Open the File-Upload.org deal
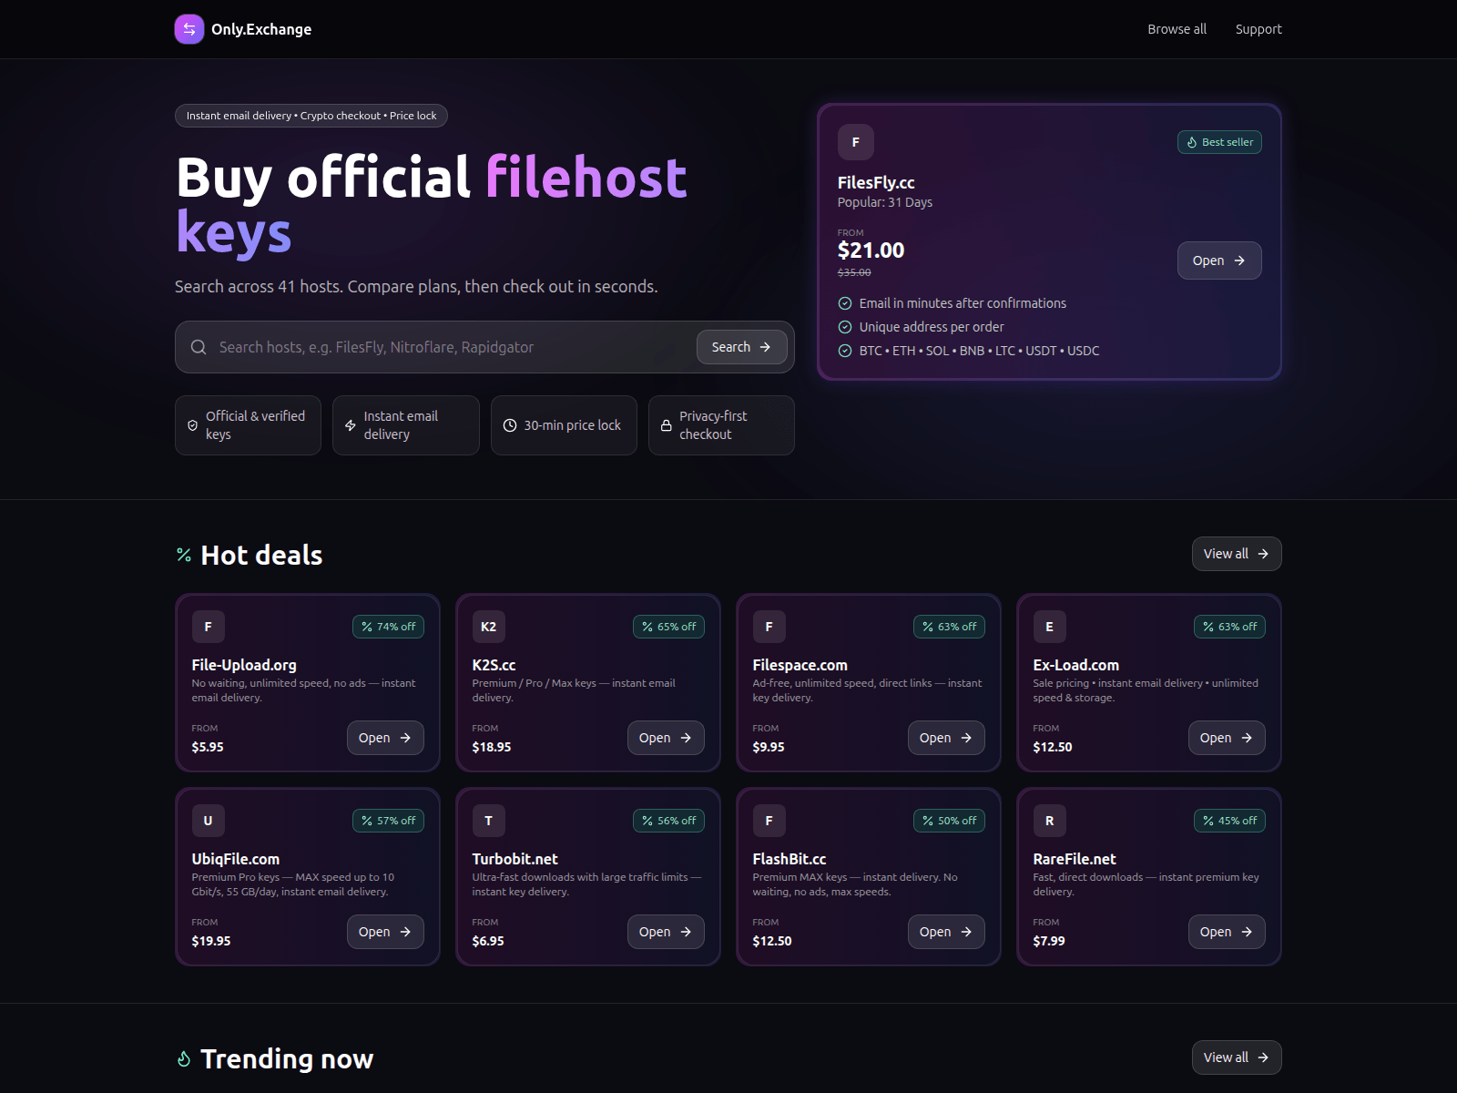The image size is (1457, 1093). (x=384, y=738)
